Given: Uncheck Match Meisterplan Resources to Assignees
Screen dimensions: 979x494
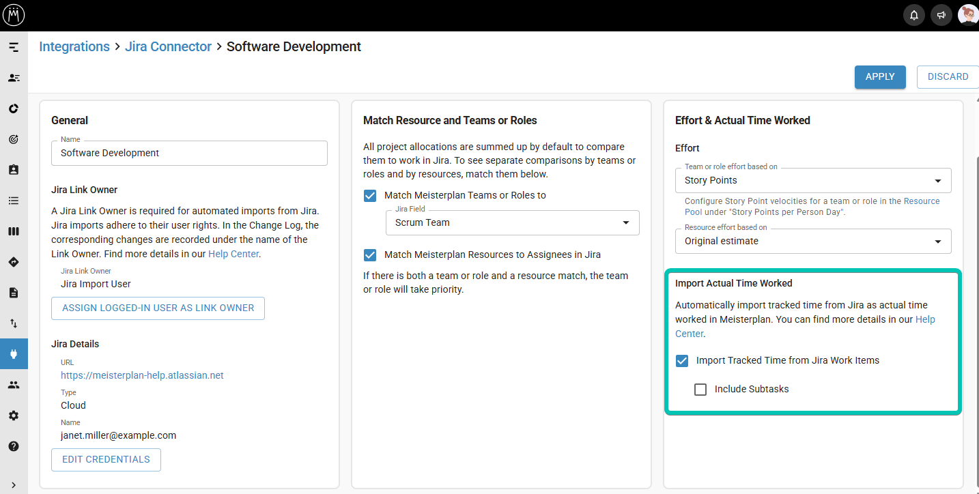Looking at the screenshot, I should tap(370, 255).
